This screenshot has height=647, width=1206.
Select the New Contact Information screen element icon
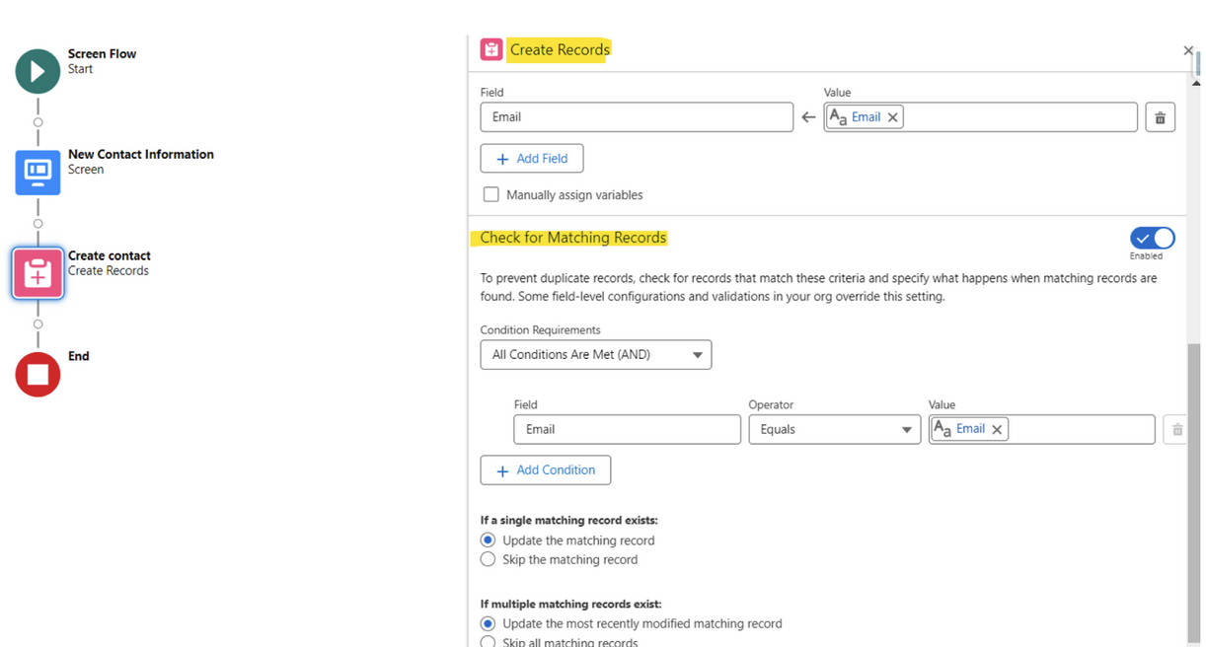click(x=37, y=172)
